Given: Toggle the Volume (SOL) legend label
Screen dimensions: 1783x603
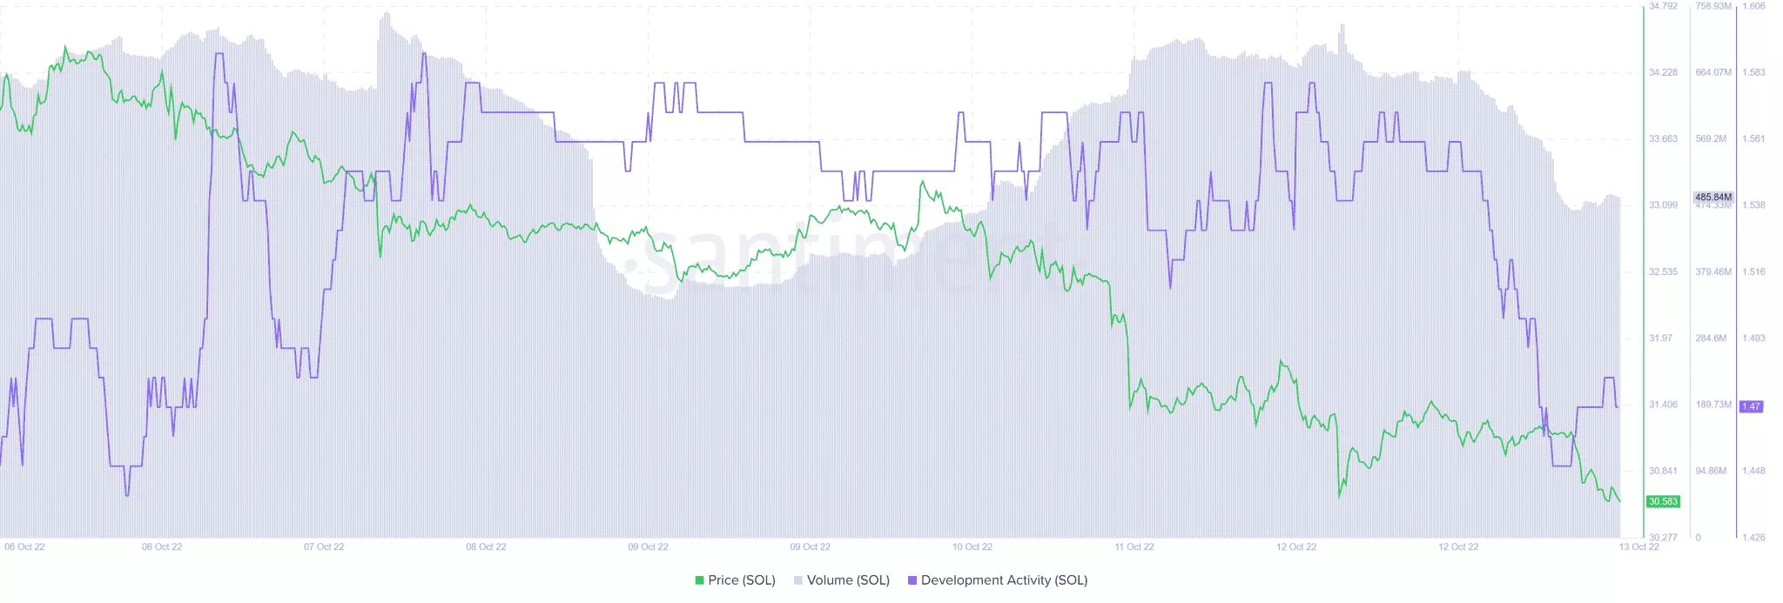Looking at the screenshot, I should point(848,580).
